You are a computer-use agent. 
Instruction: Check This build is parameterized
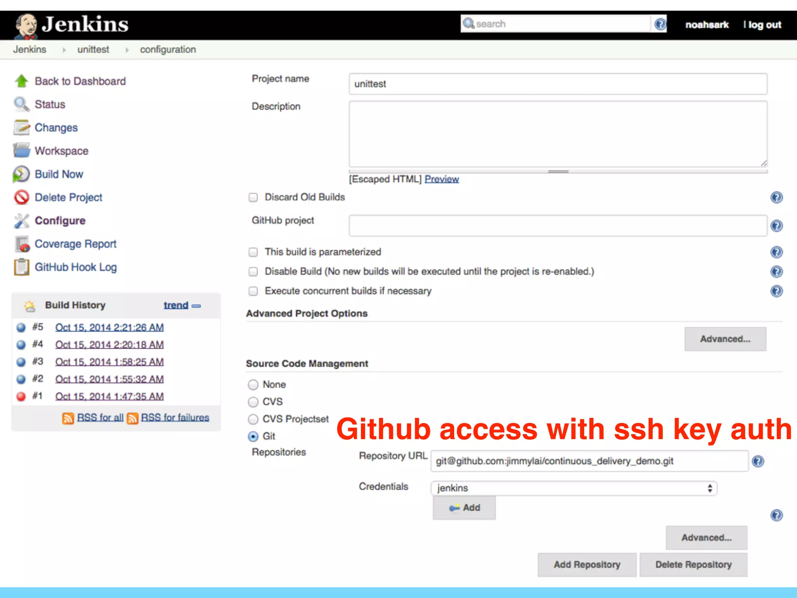pos(253,252)
